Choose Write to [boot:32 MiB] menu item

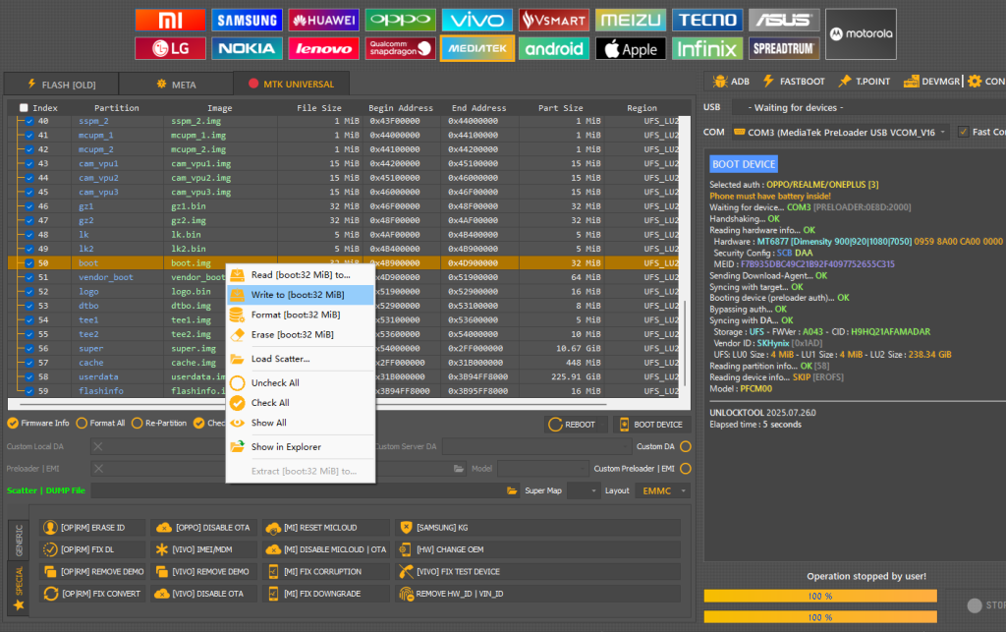pos(301,295)
